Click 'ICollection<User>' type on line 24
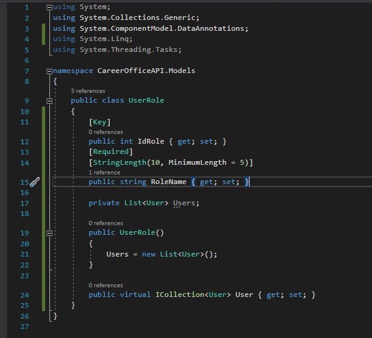Image resolution: width=372 pixels, height=338 pixels. click(x=193, y=295)
